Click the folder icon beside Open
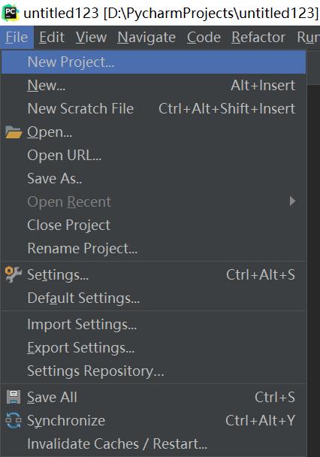 [x=14, y=132]
